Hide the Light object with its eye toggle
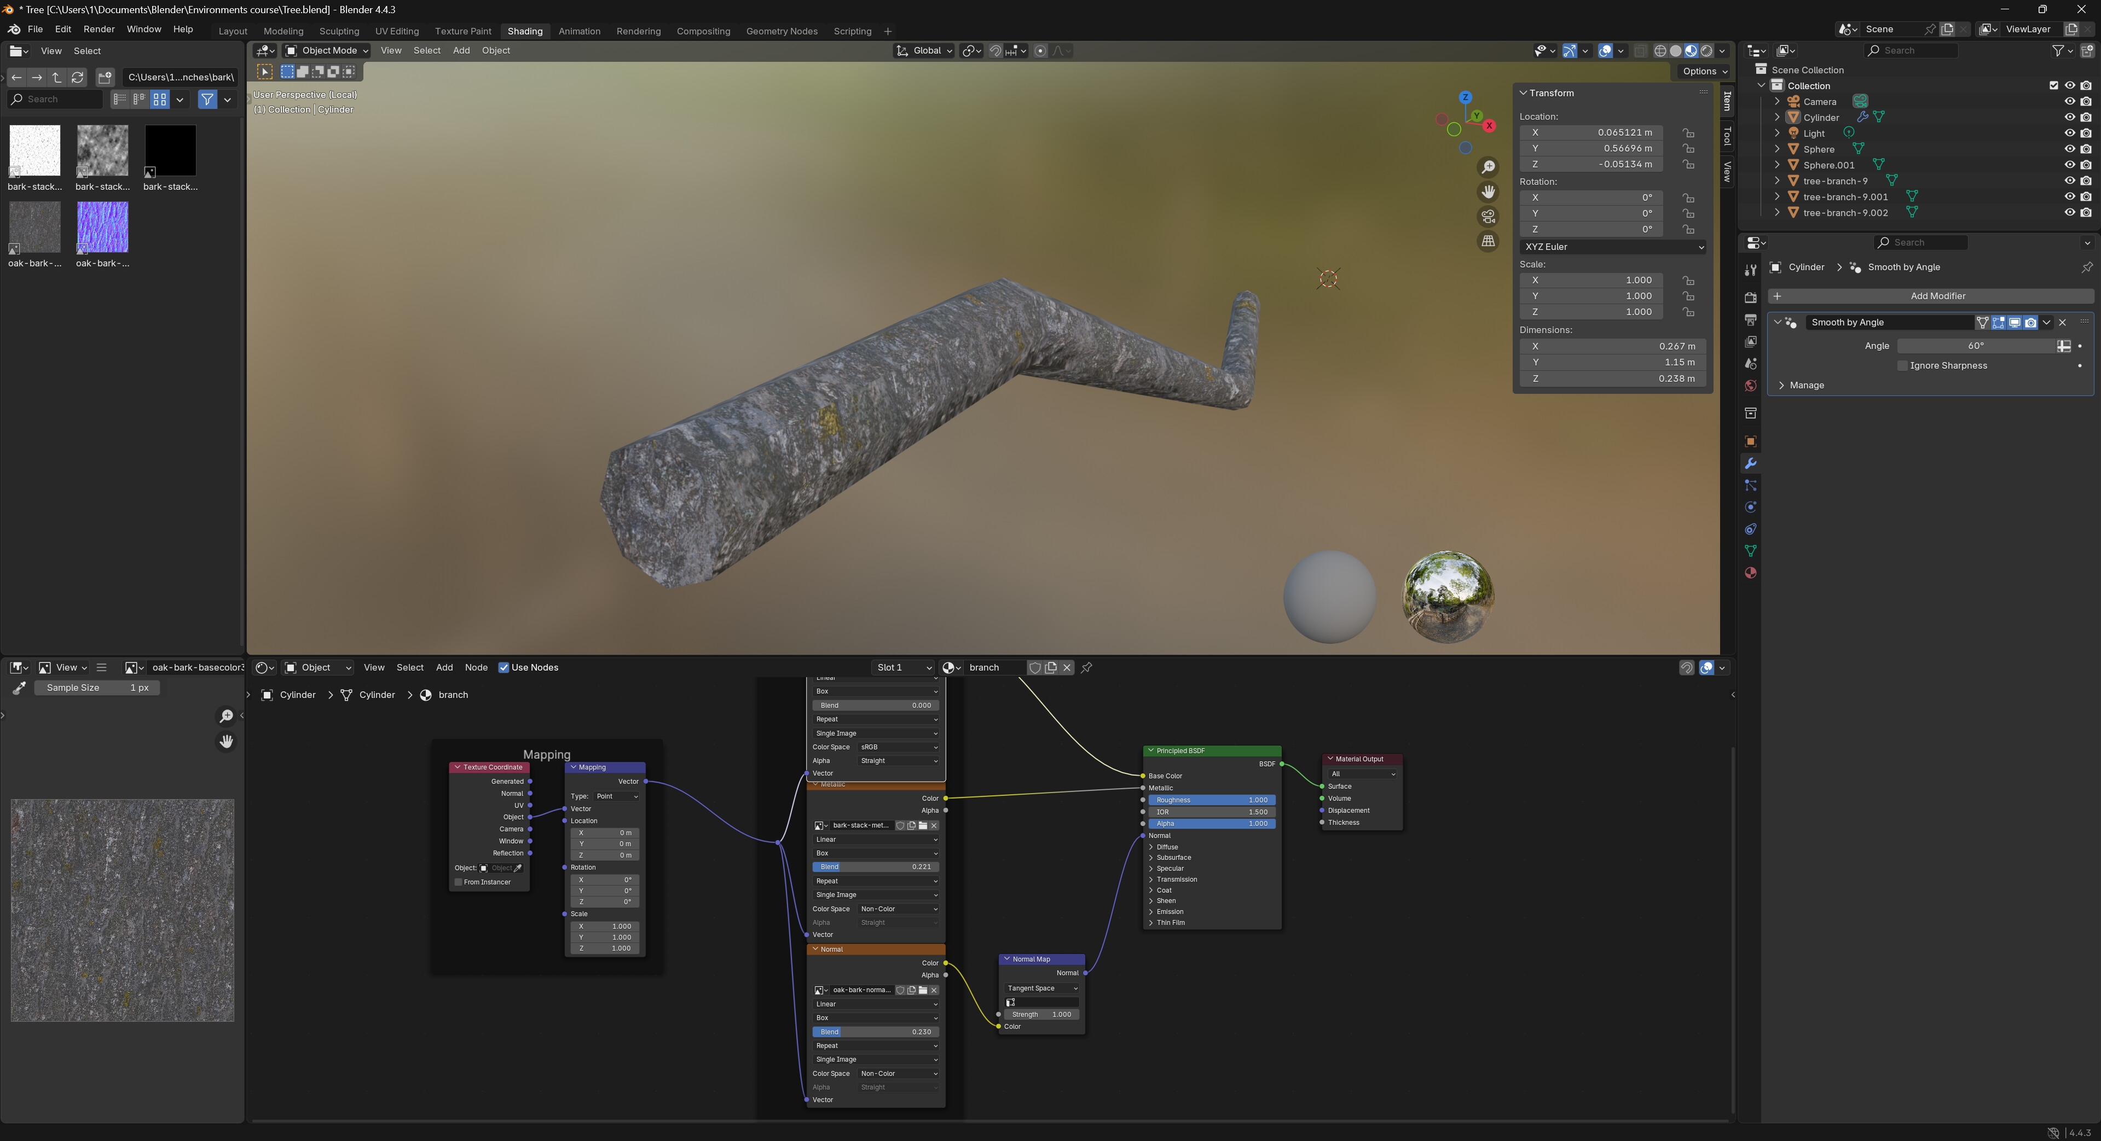2101x1141 pixels. (2069, 133)
